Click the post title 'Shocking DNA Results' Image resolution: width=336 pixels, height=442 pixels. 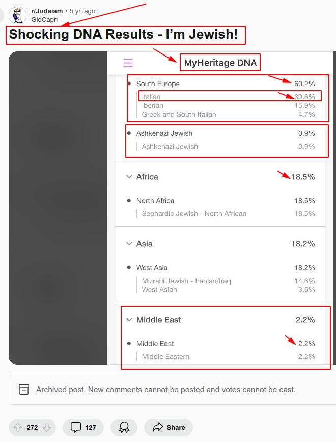pos(123,35)
